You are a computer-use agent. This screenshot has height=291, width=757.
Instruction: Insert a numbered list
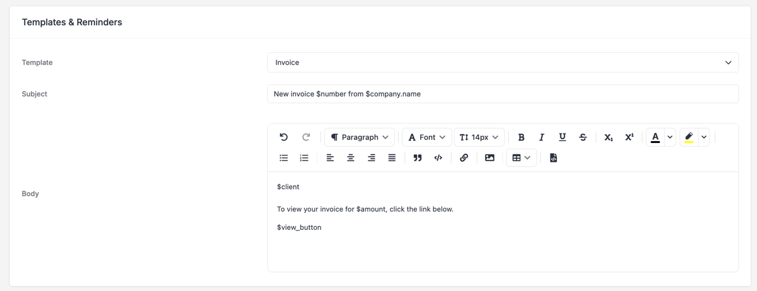[304, 158]
